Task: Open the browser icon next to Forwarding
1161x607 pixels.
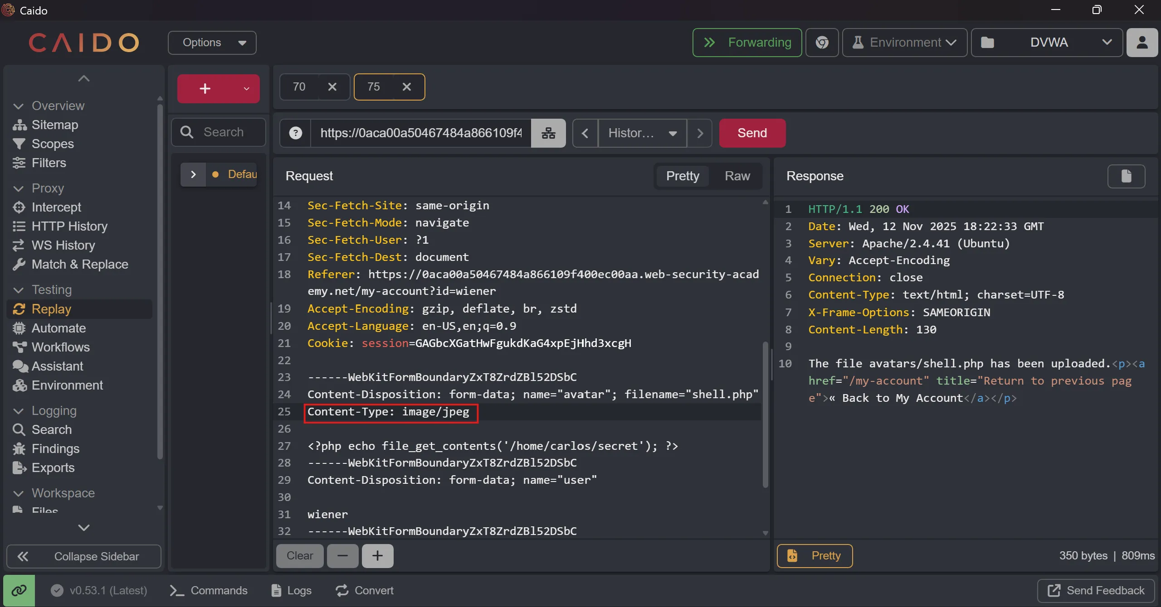Action: [822, 43]
